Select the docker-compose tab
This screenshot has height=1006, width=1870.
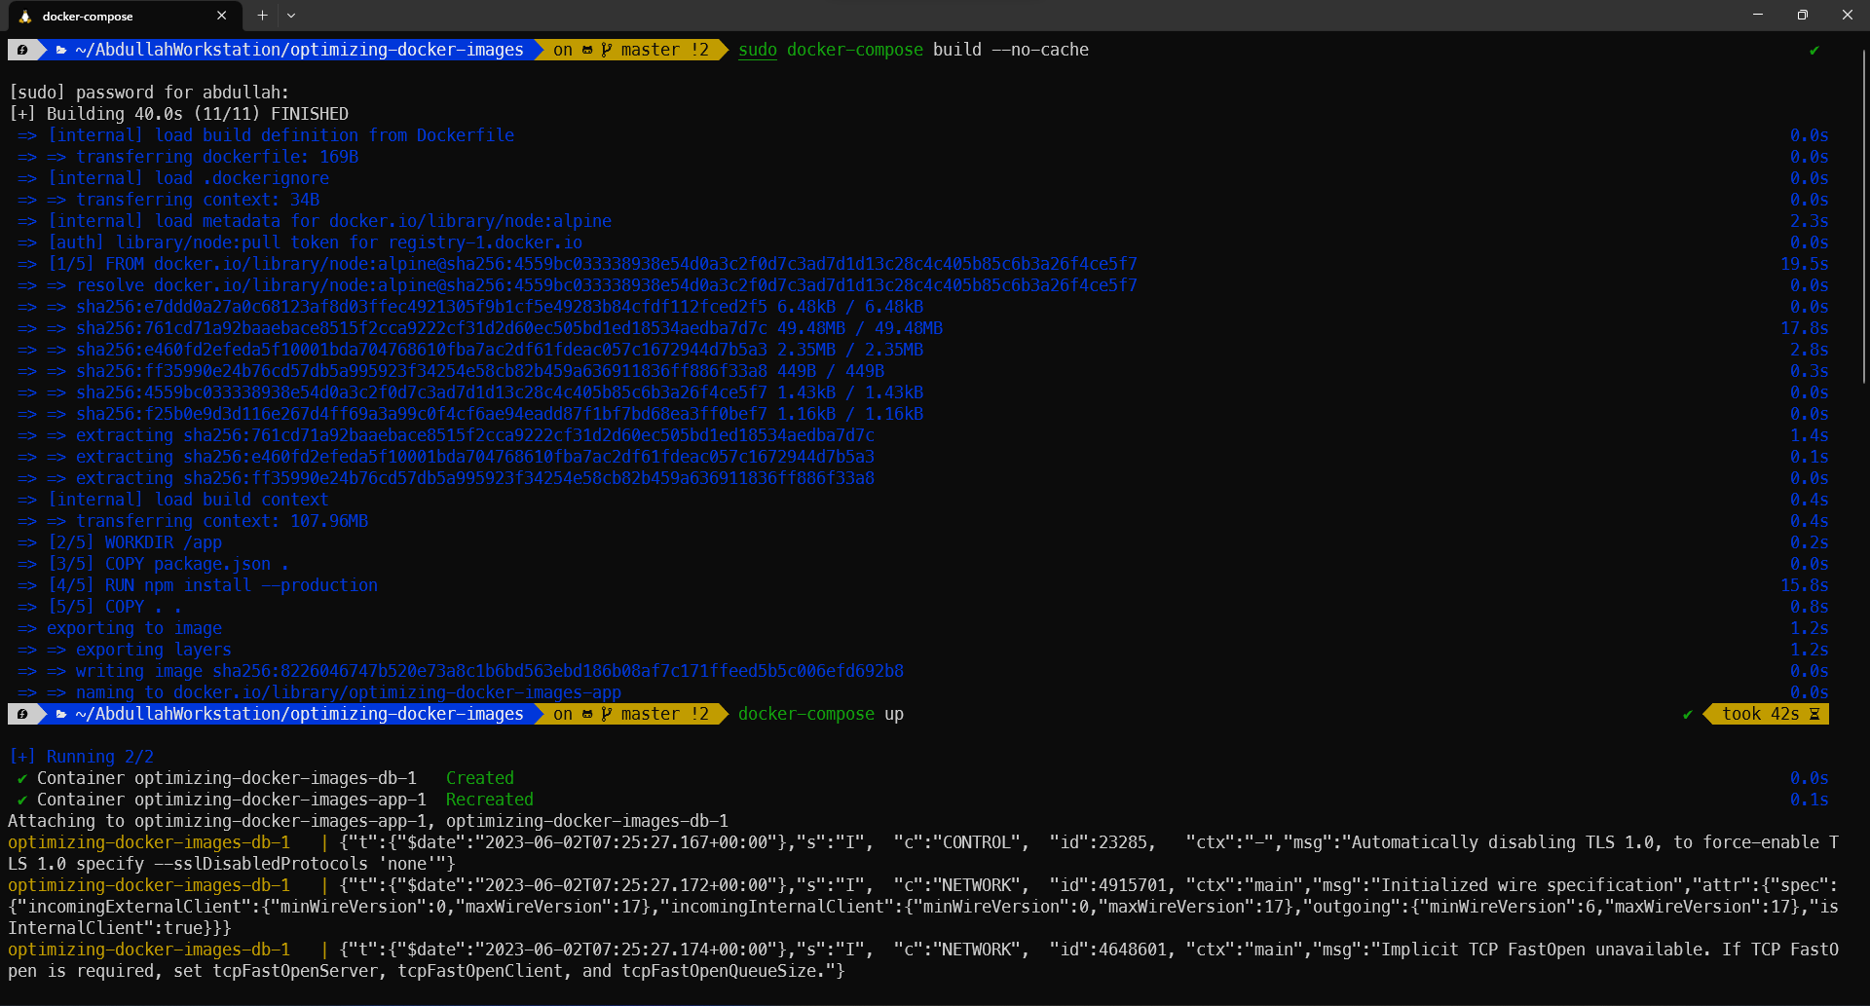[x=107, y=17]
